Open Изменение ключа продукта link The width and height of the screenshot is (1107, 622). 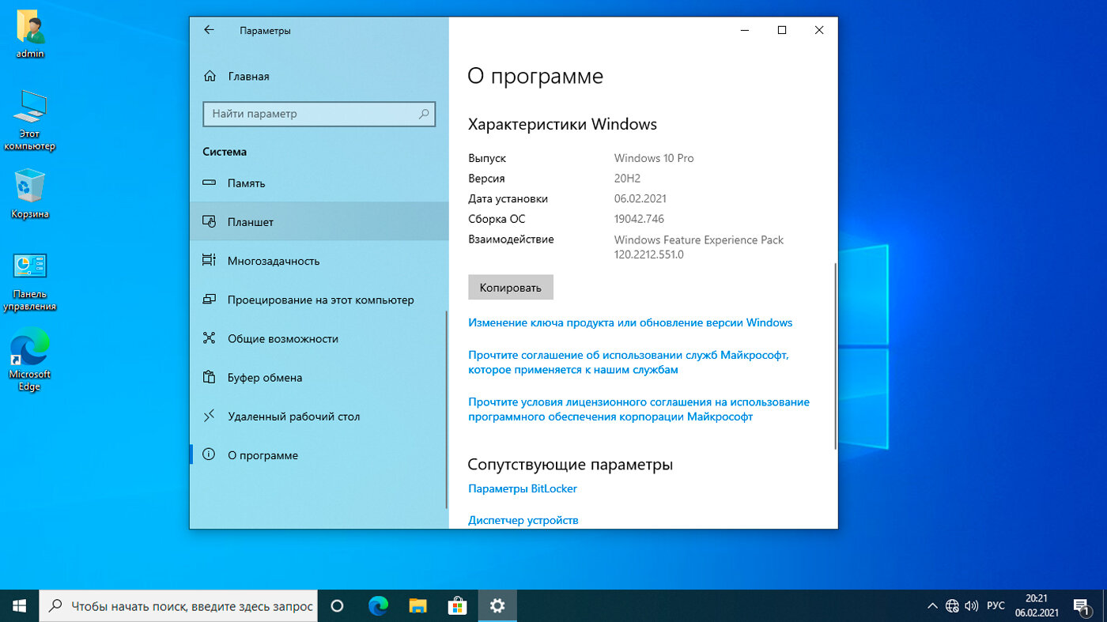tap(630, 322)
